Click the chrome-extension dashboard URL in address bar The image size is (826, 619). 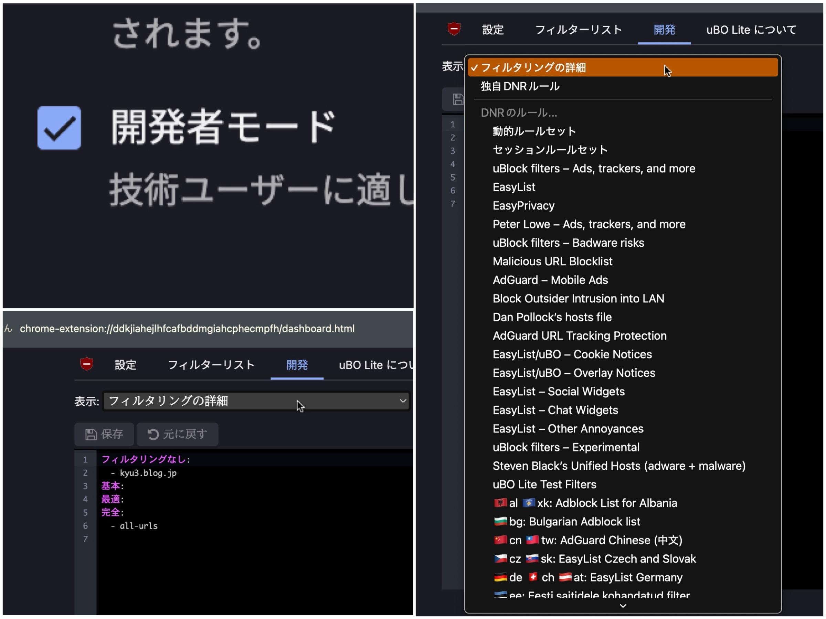187,329
